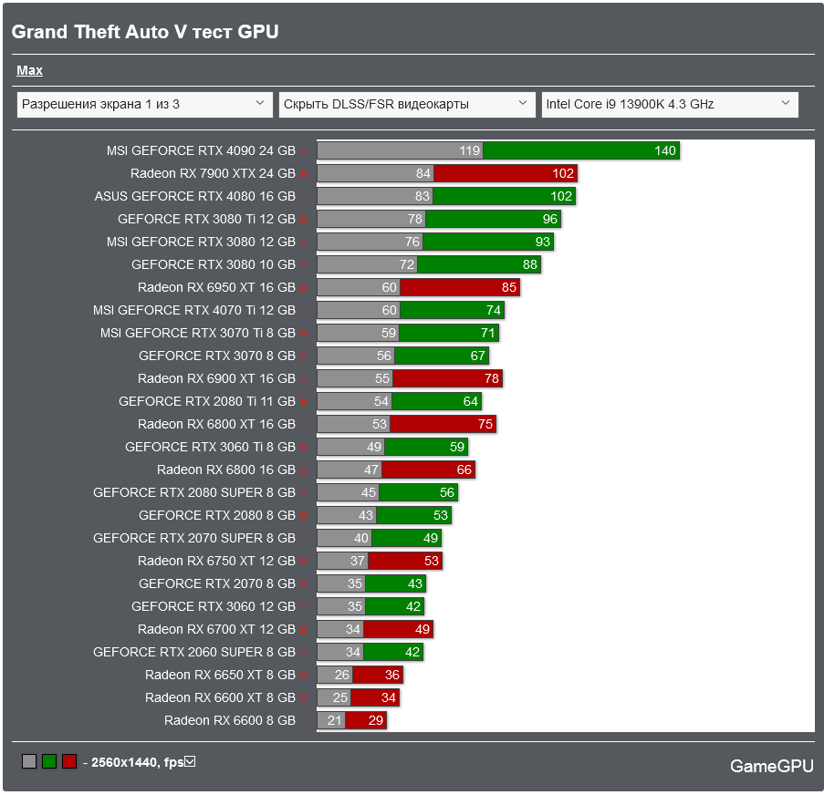Remove Radeon RX 6800 XT row with red X
824x795 pixels.
pyautogui.click(x=304, y=425)
